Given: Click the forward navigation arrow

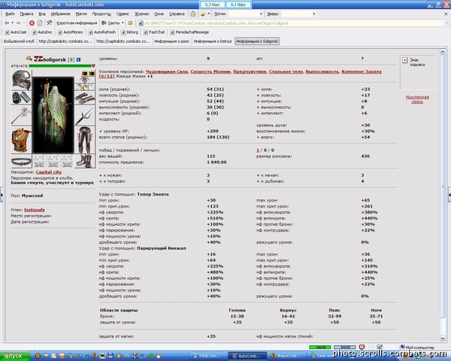Looking at the screenshot, I should [x=18, y=23].
